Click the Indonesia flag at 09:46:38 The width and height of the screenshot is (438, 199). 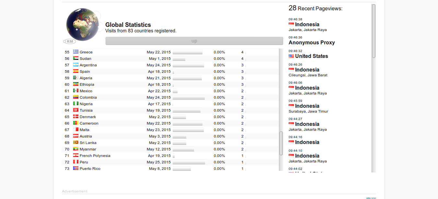[x=291, y=24]
